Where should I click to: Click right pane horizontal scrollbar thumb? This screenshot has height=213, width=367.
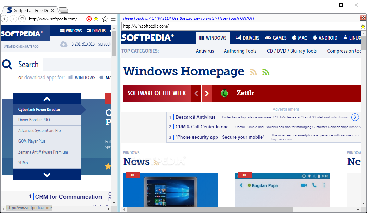(x=210, y=209)
